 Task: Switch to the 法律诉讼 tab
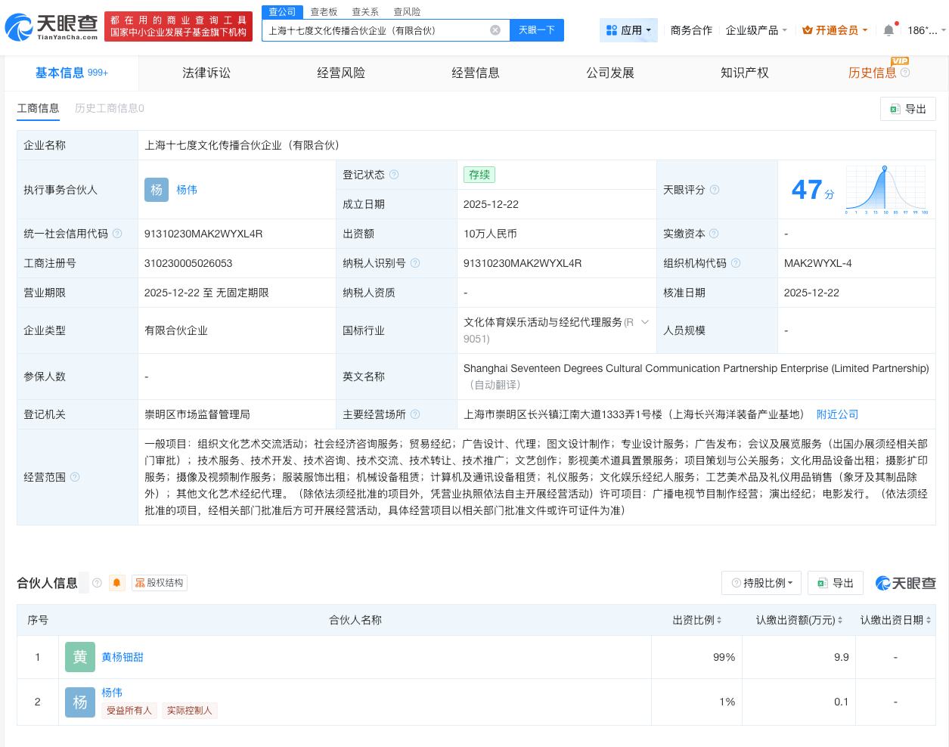(206, 73)
